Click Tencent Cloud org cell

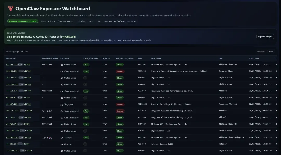226,71
